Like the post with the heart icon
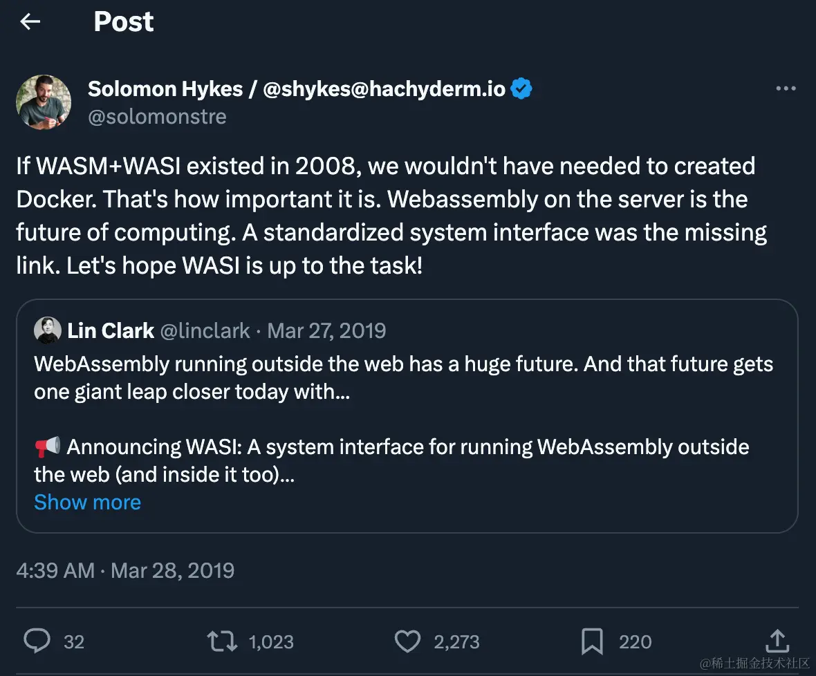Viewport: 816px width, 676px height. [x=407, y=641]
